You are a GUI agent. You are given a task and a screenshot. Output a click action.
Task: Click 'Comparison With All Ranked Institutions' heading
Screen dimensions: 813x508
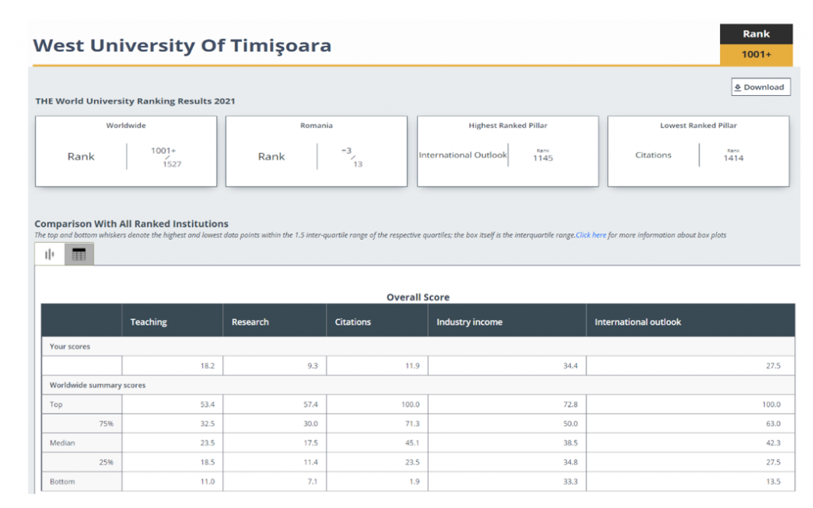pos(131,224)
